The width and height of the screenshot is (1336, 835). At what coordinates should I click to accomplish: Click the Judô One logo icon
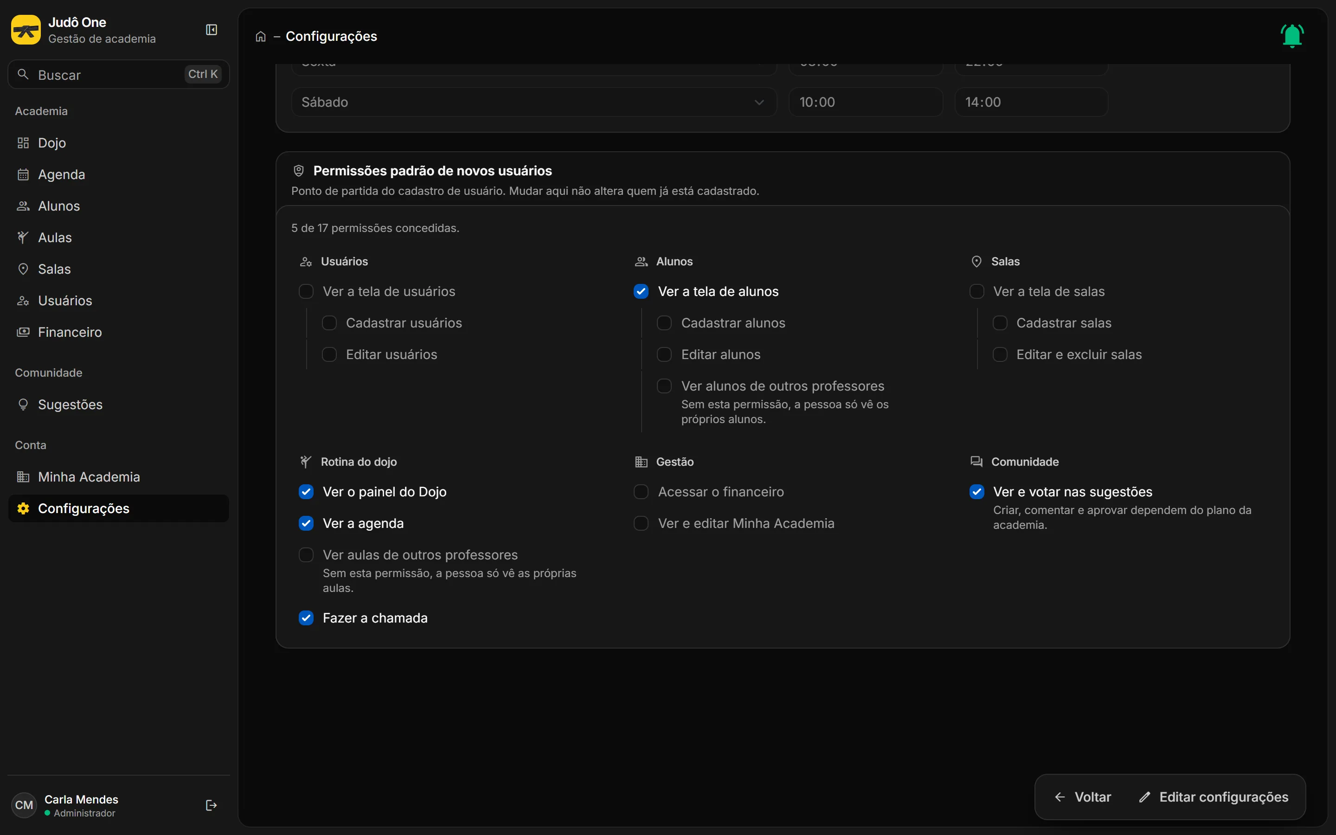(26, 30)
